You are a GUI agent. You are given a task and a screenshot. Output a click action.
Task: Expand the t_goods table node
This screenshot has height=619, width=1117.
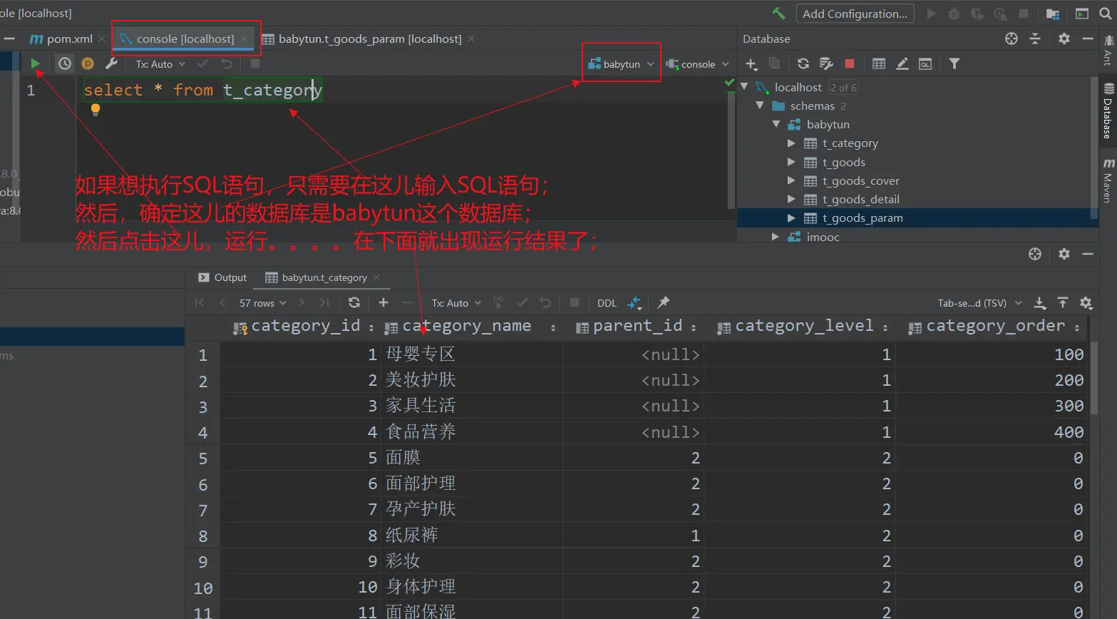coord(791,163)
